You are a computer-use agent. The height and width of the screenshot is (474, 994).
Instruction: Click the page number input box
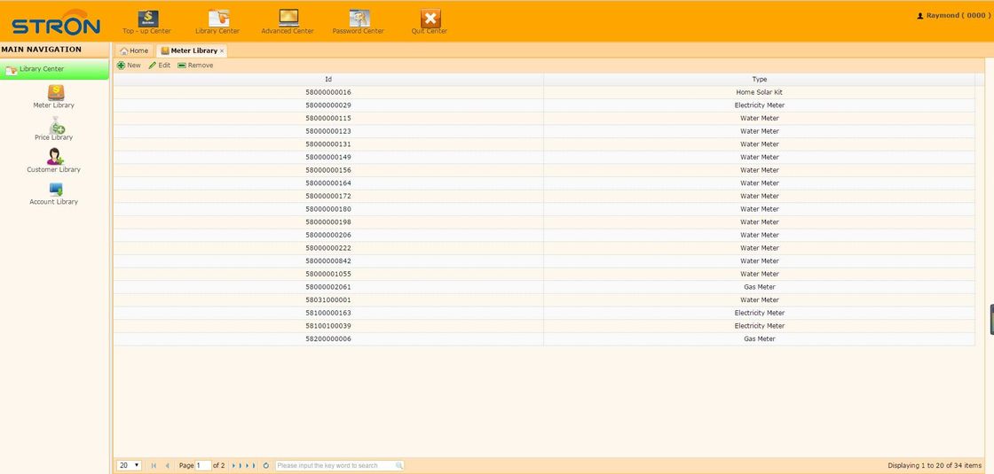point(203,465)
